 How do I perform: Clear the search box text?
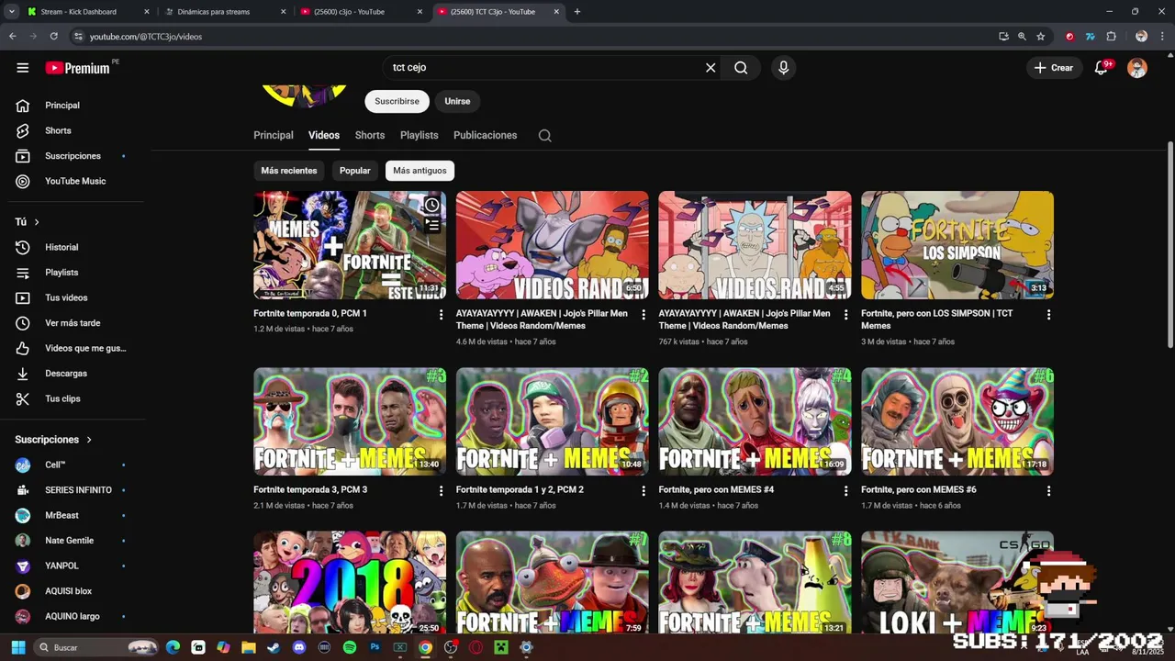tap(711, 68)
